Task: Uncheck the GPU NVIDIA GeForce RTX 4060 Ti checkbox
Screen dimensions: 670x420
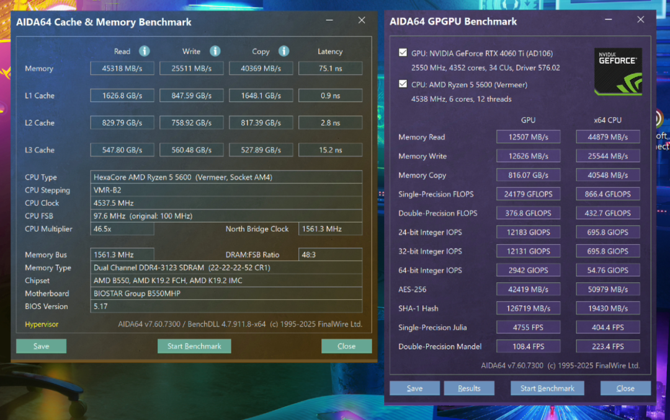Action: [x=403, y=53]
